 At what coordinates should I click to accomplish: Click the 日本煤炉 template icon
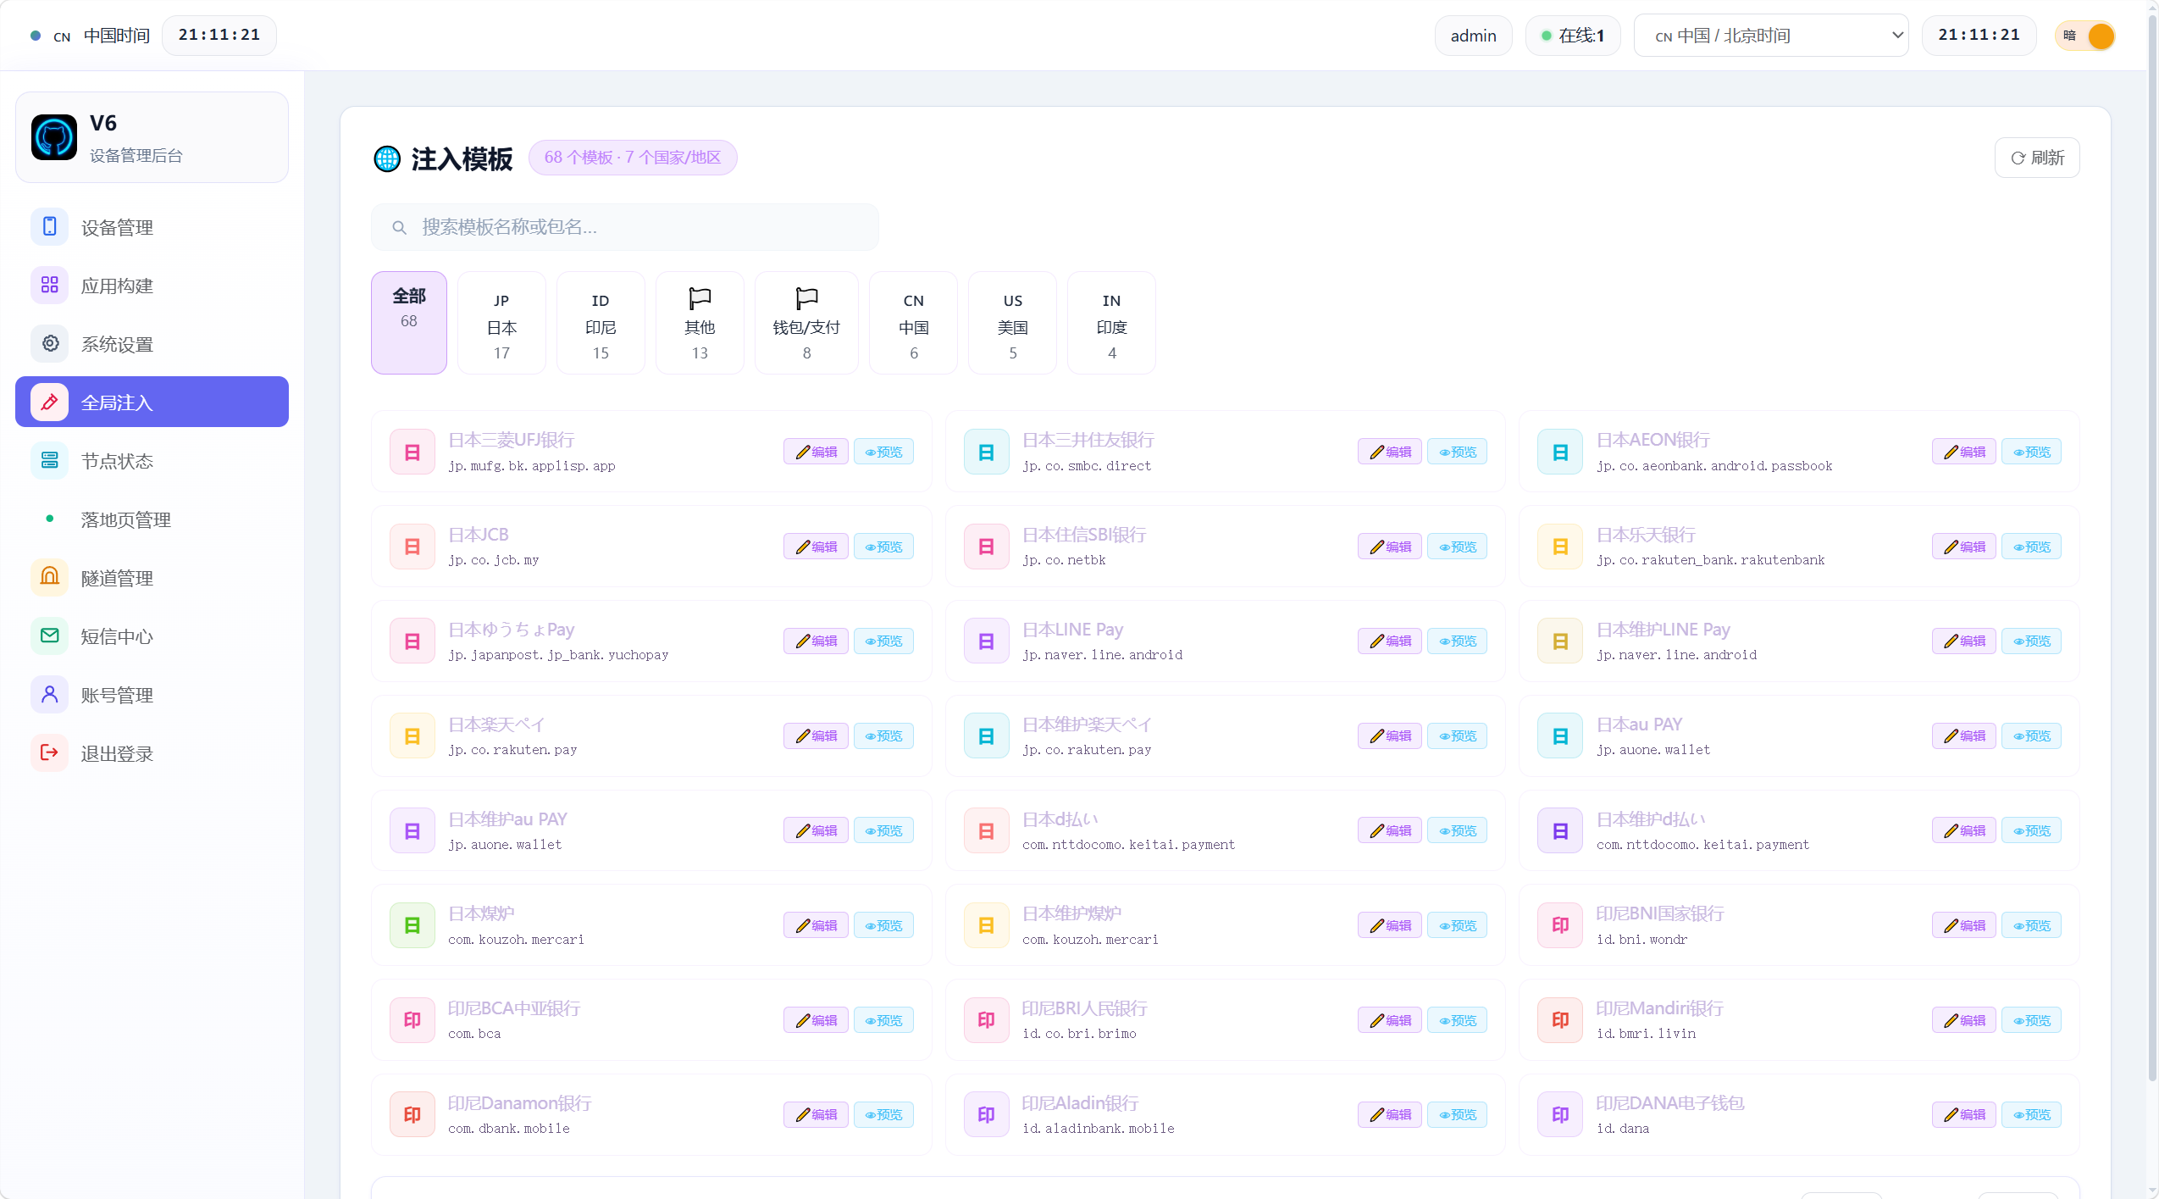(x=412, y=925)
